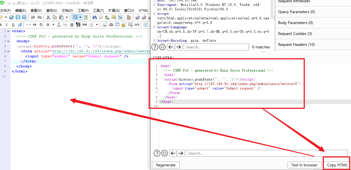Open the list type dropdown arrow
The width and height of the screenshot is (351, 170).
[97, 25]
